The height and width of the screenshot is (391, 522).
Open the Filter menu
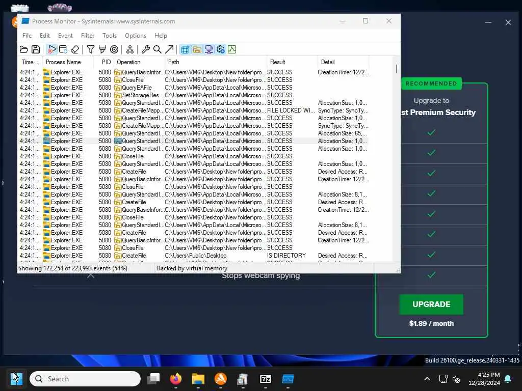click(88, 36)
